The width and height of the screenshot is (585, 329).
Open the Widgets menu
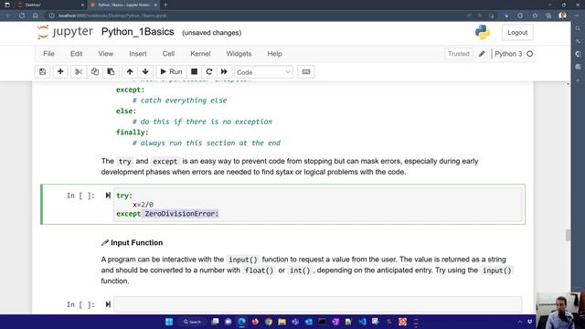pos(239,54)
